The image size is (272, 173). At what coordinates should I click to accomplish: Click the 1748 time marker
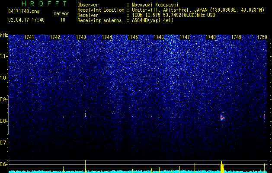(x=211, y=37)
